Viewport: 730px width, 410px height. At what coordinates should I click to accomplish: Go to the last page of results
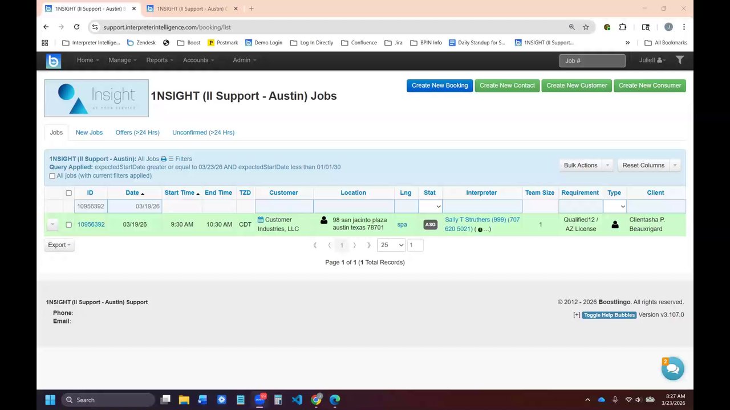pyautogui.click(x=368, y=245)
